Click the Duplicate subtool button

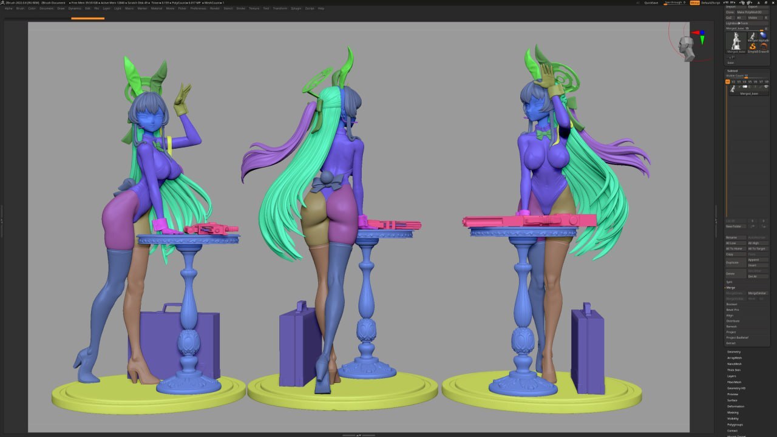(x=736, y=263)
